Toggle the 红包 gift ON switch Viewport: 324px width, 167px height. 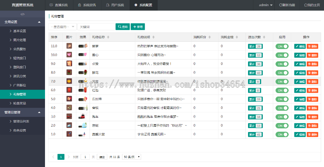click(282, 91)
